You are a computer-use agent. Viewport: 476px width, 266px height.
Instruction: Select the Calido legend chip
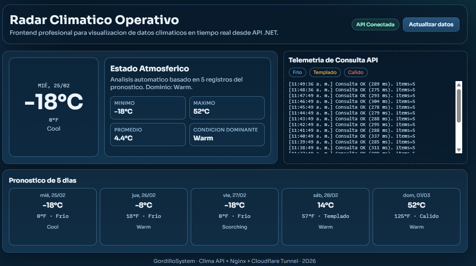coord(356,72)
